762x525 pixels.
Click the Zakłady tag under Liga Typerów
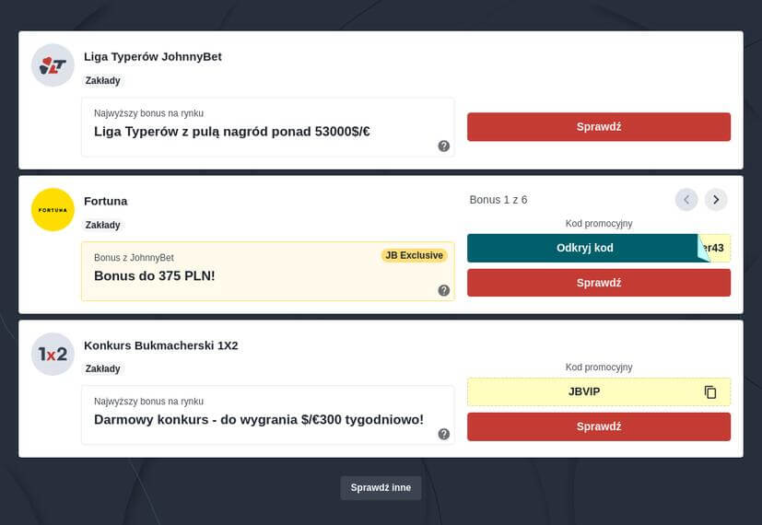tap(103, 81)
